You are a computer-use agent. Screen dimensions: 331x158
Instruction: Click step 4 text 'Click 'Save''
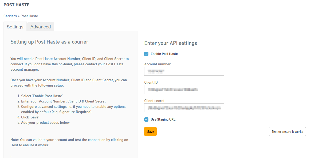31,117
